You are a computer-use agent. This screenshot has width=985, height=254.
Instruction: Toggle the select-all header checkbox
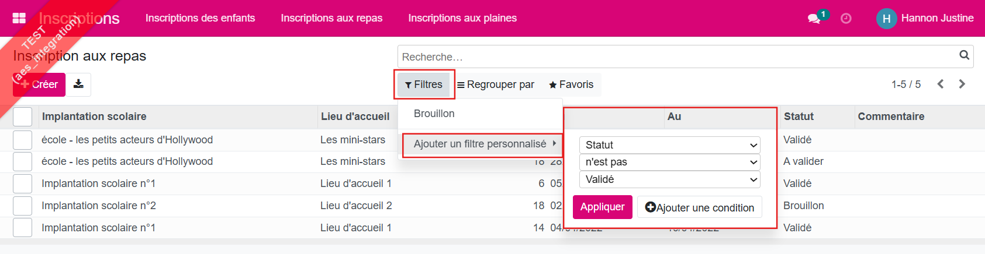22,117
